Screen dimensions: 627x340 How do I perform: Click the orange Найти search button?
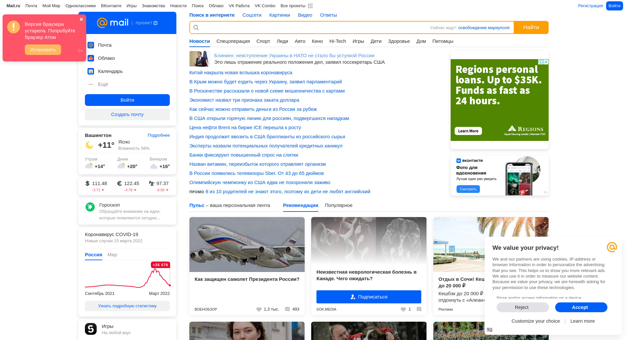pos(531,27)
